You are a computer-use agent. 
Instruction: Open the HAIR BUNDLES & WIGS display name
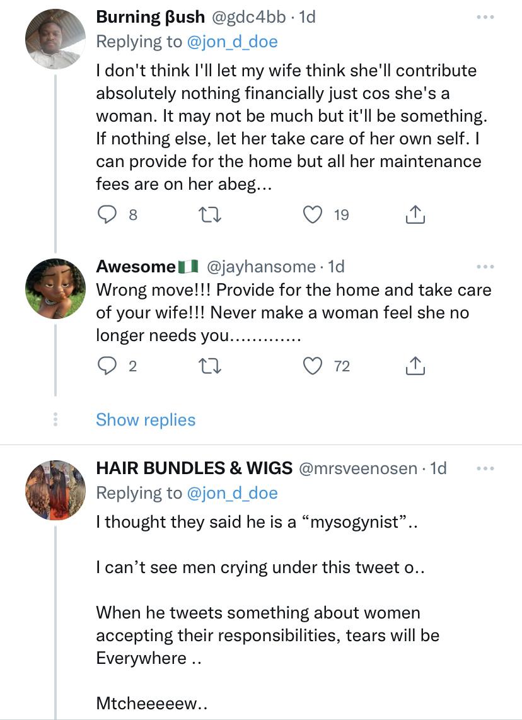point(194,468)
